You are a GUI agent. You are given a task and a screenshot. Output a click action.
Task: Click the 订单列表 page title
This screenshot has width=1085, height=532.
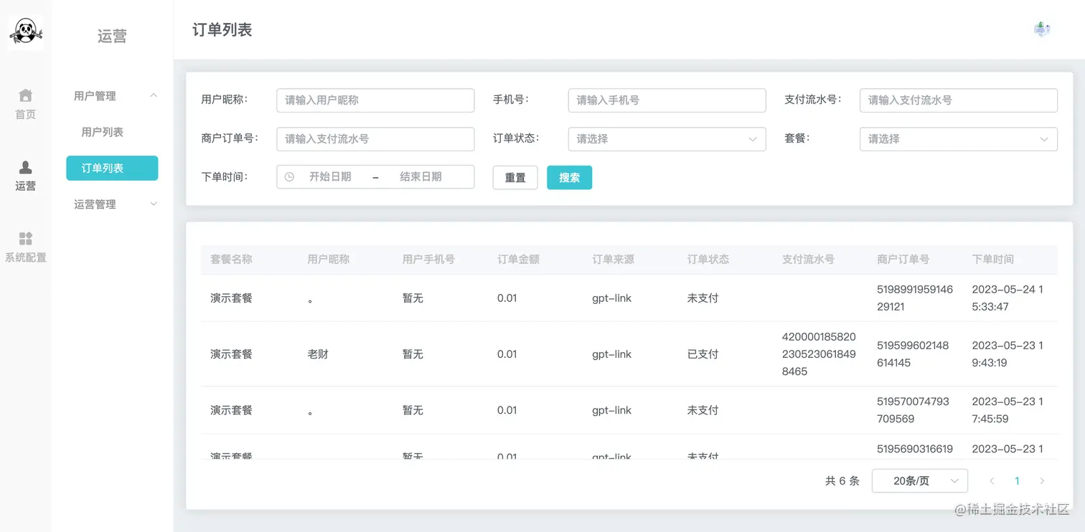(222, 30)
